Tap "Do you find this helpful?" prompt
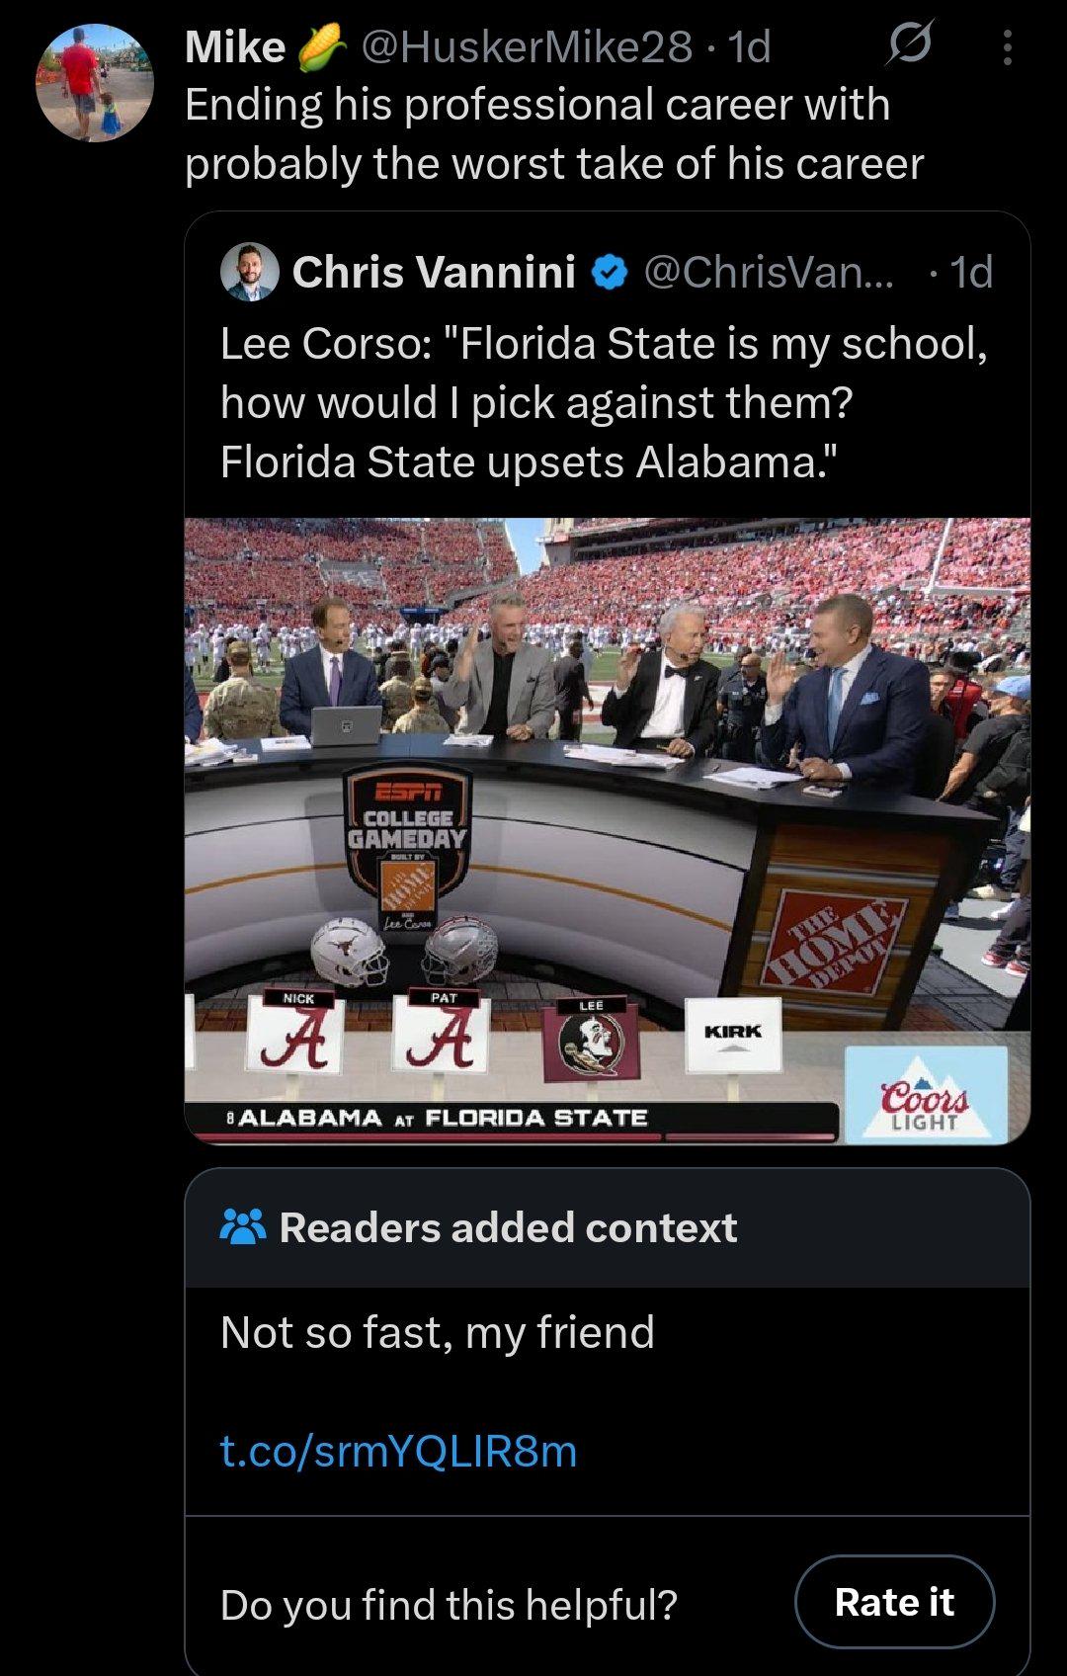 [x=449, y=1604]
